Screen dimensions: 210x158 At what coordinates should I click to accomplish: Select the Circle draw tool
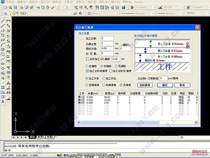(x=3, y=49)
